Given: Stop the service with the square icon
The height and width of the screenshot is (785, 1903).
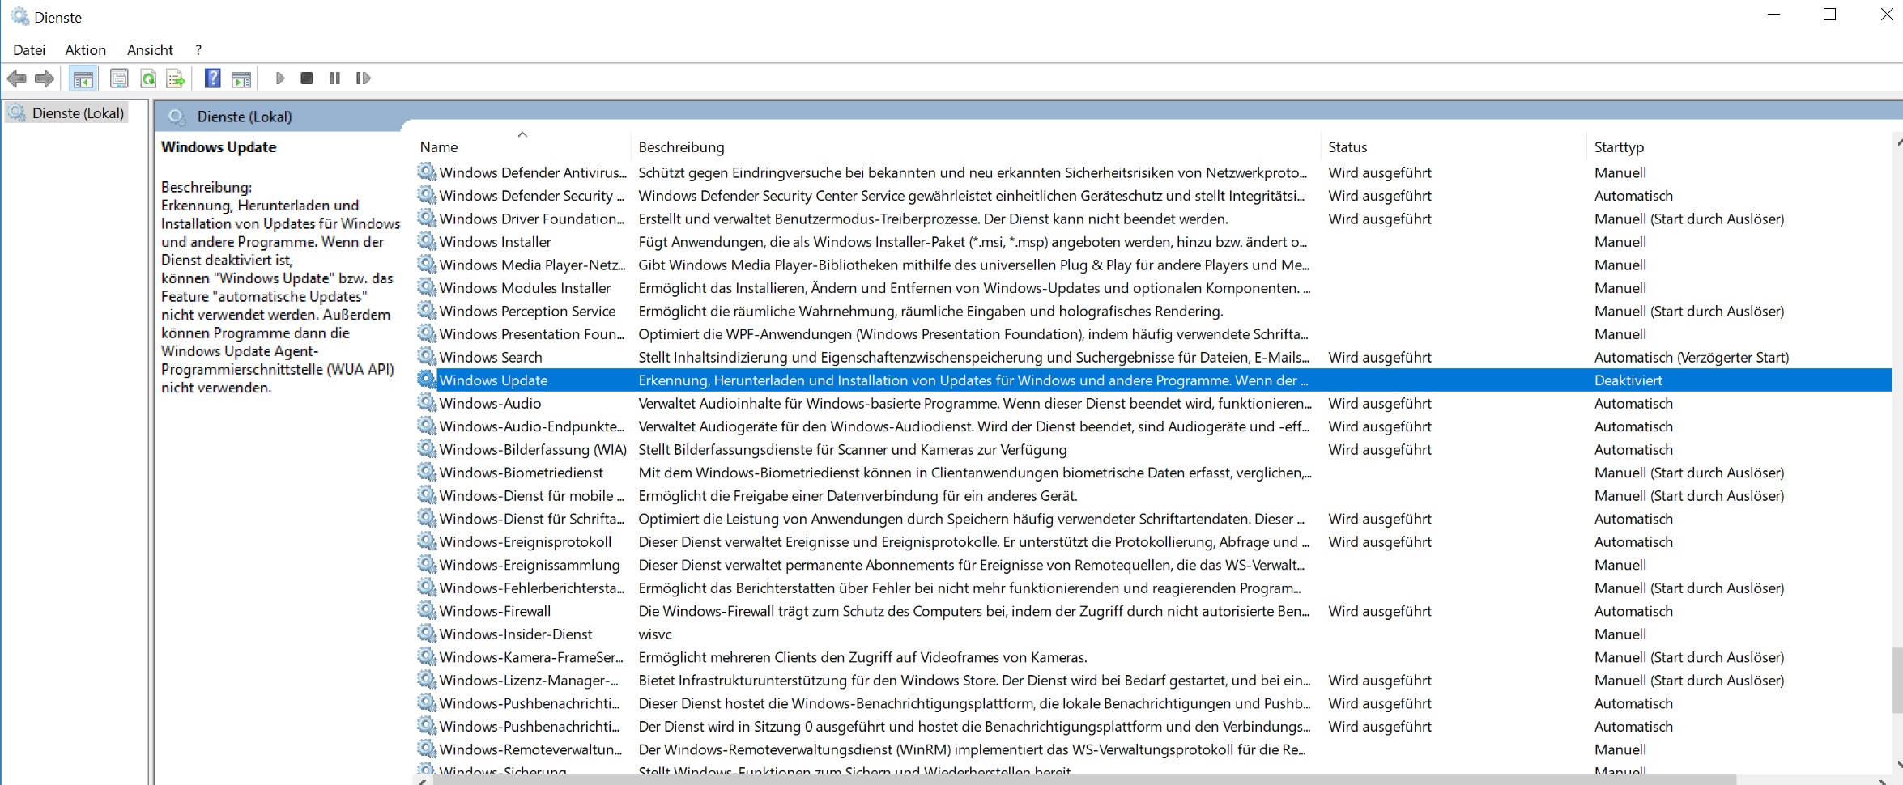Looking at the screenshot, I should coord(307,78).
